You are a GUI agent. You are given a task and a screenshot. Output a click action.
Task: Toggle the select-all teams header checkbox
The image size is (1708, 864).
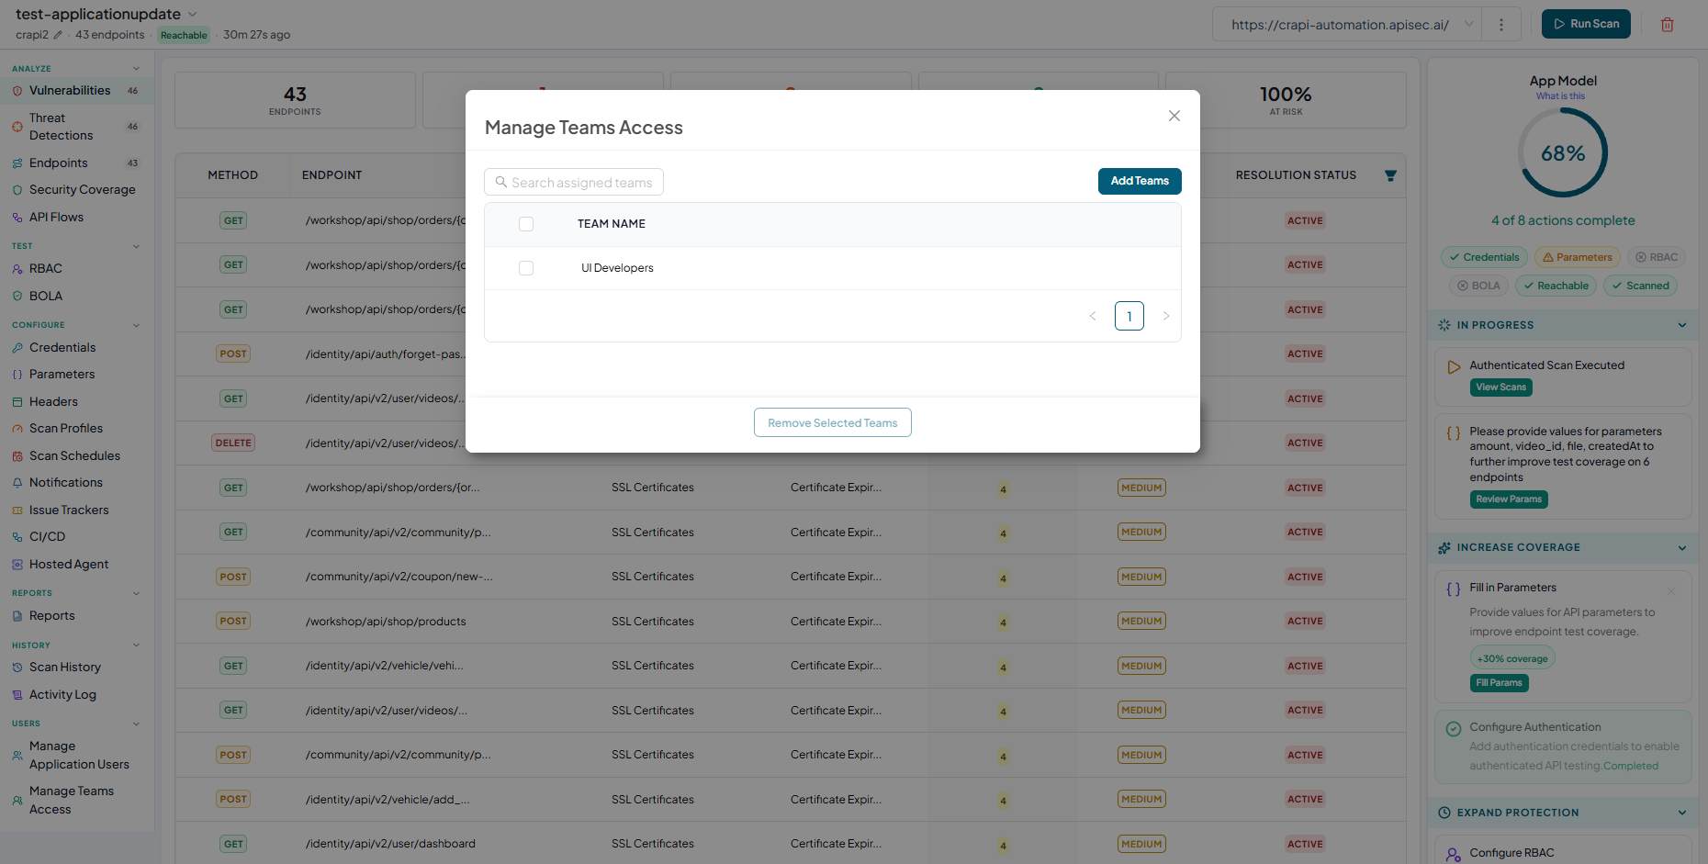pyautogui.click(x=526, y=224)
